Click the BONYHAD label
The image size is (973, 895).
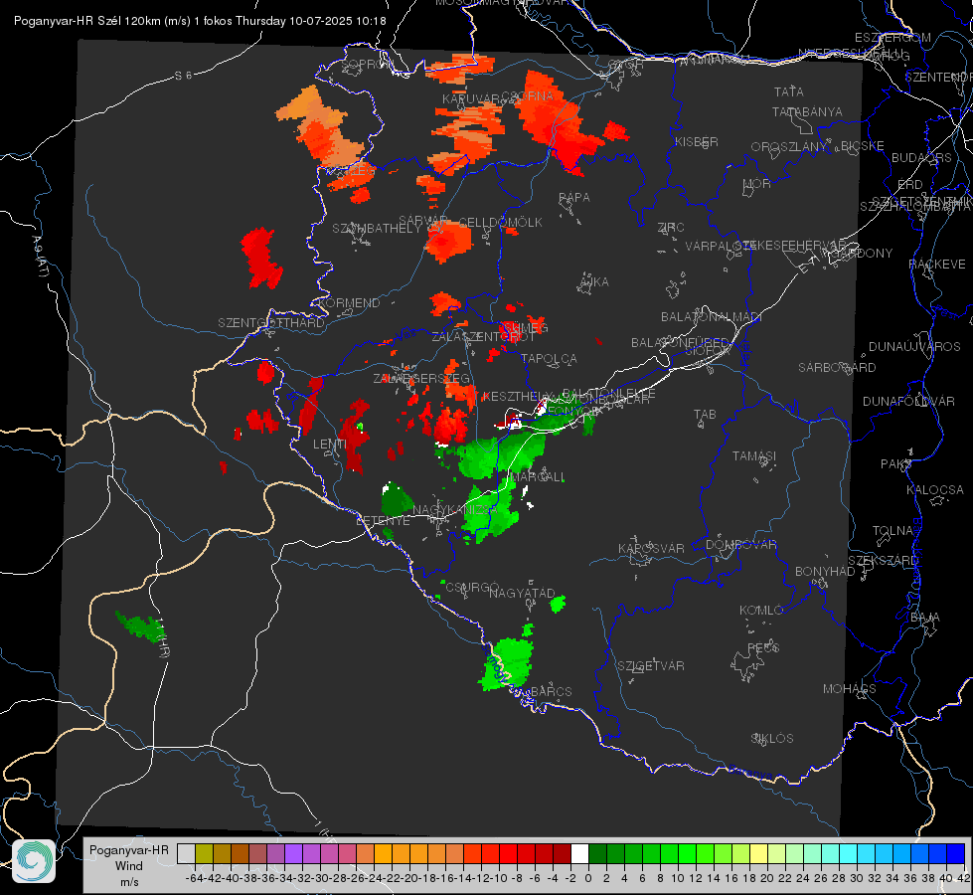click(825, 572)
